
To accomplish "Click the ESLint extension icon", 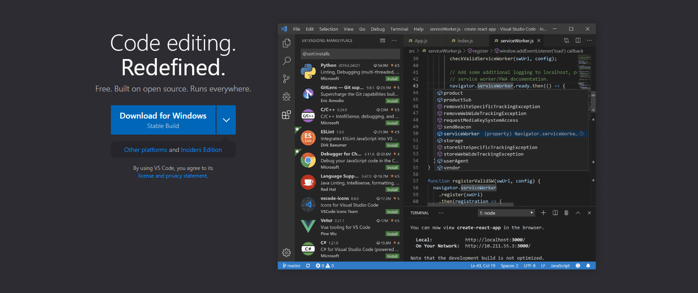I will click(x=308, y=138).
